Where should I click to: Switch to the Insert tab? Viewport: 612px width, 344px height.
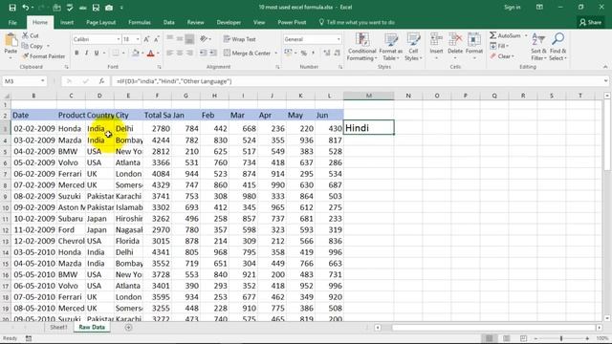point(67,23)
